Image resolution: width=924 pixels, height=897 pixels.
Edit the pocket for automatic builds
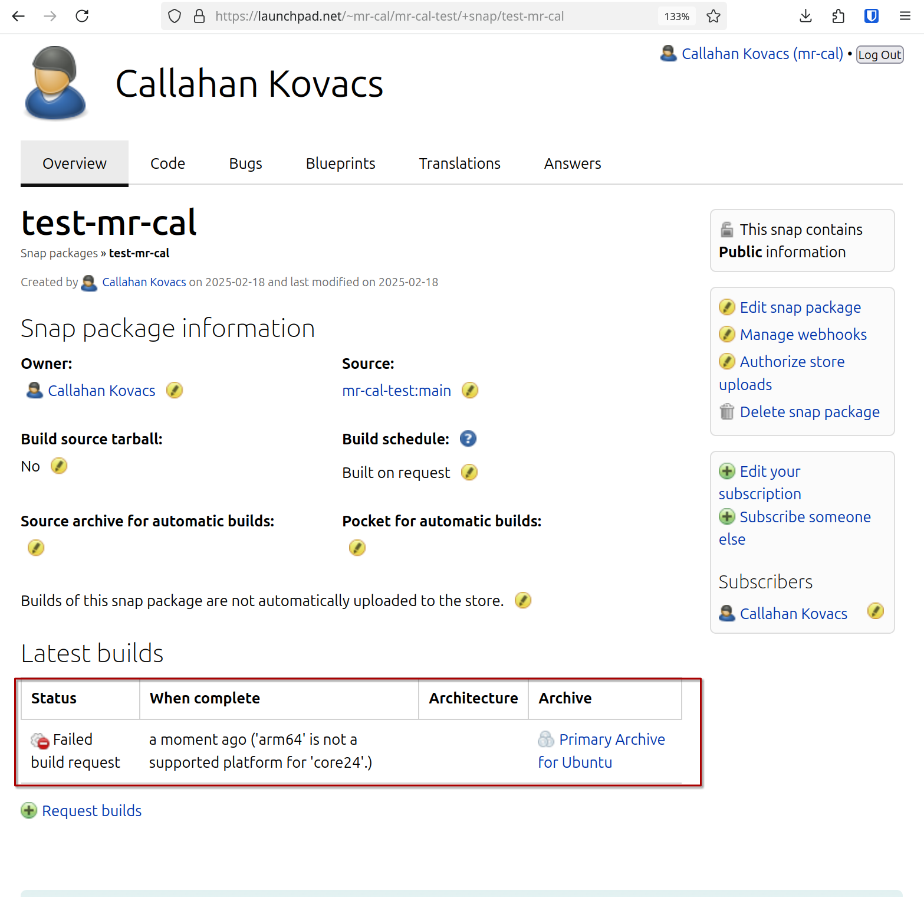[x=357, y=548]
